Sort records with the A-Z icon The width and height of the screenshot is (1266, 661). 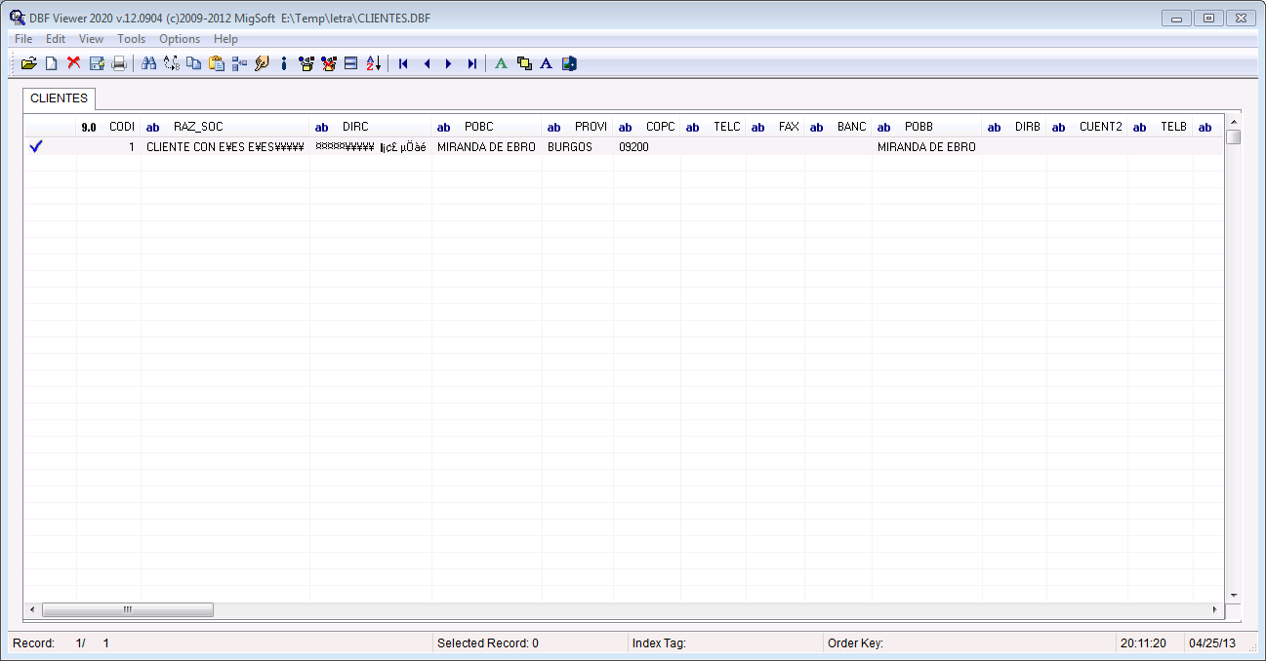(x=374, y=63)
